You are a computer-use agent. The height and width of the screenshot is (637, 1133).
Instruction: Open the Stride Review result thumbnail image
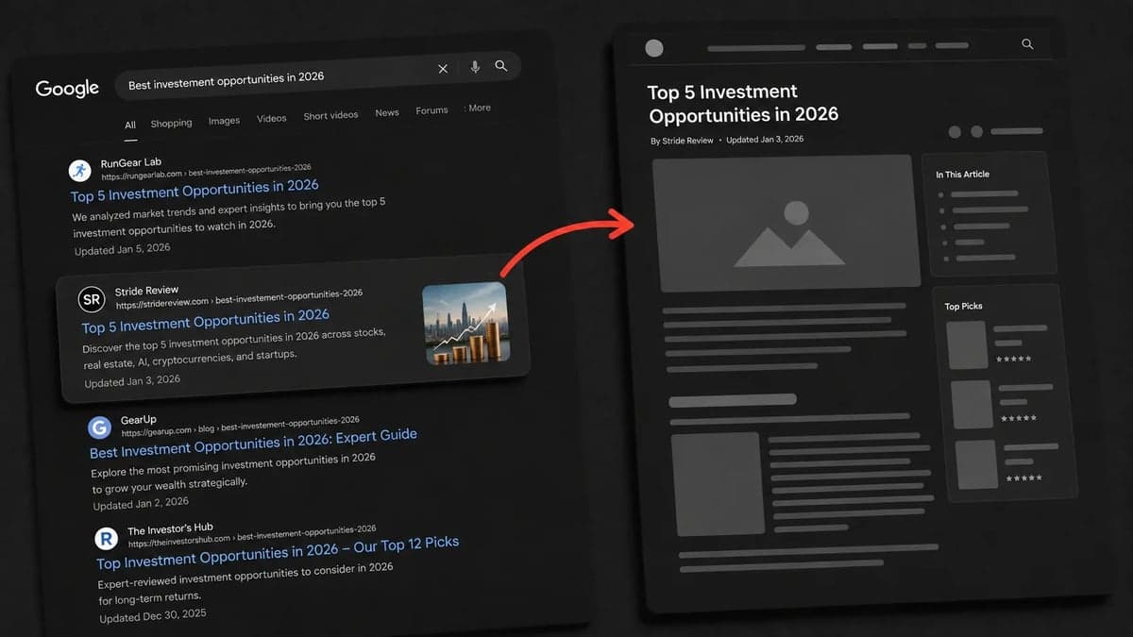coord(466,324)
